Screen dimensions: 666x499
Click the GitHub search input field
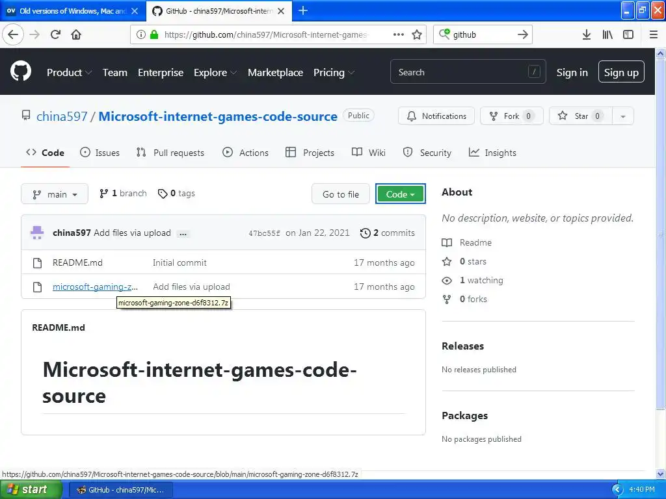tap(468, 71)
